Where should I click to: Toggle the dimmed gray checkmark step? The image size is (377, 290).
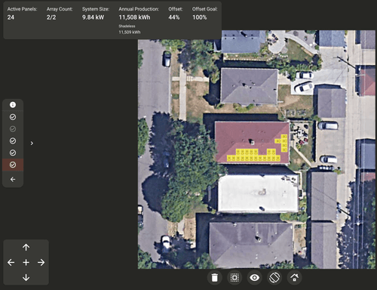(x=13, y=129)
